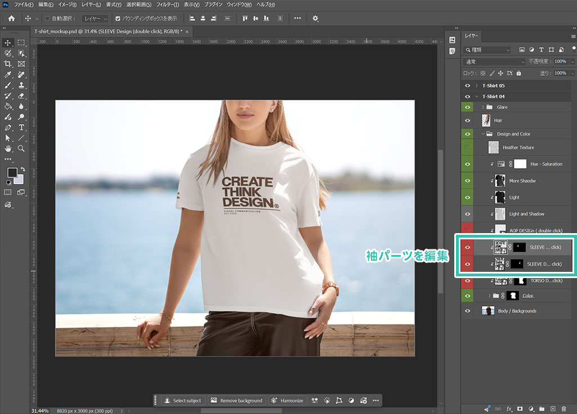This screenshot has height=414, width=577.
Task: Click the foreground color swatch
Action: 12,172
